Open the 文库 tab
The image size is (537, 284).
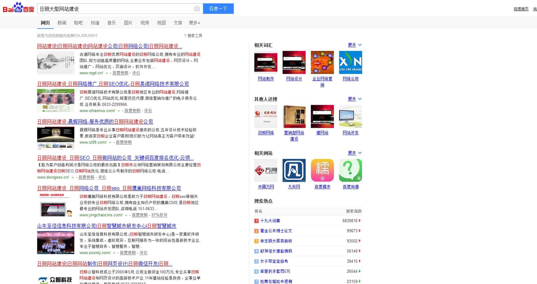click(x=178, y=23)
